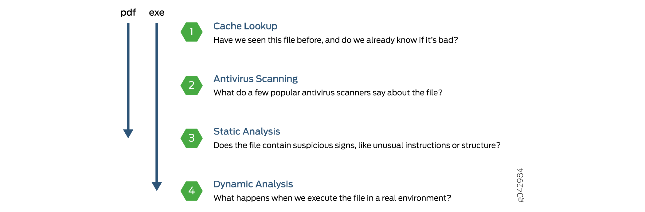
Task: Click the pdf arrow's pointed arrowhead
Action: [x=128, y=133]
